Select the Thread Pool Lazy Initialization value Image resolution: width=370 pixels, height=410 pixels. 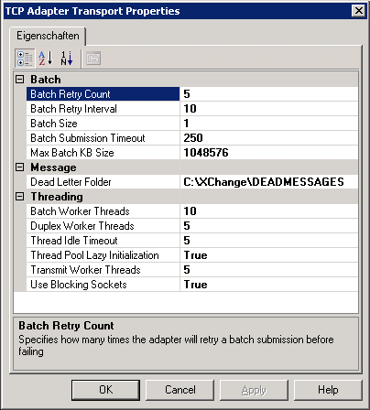point(269,255)
